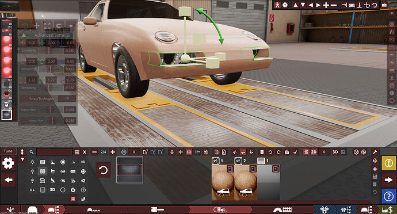
Task: Select the selected grille item in fixture list
Action: click(x=7, y=115)
